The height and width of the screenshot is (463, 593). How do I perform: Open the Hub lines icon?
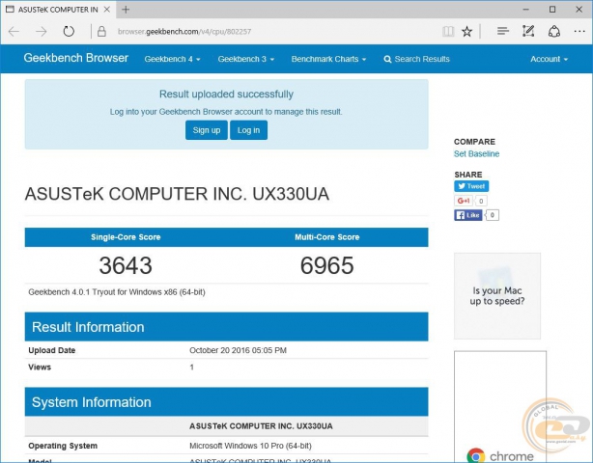tap(502, 31)
